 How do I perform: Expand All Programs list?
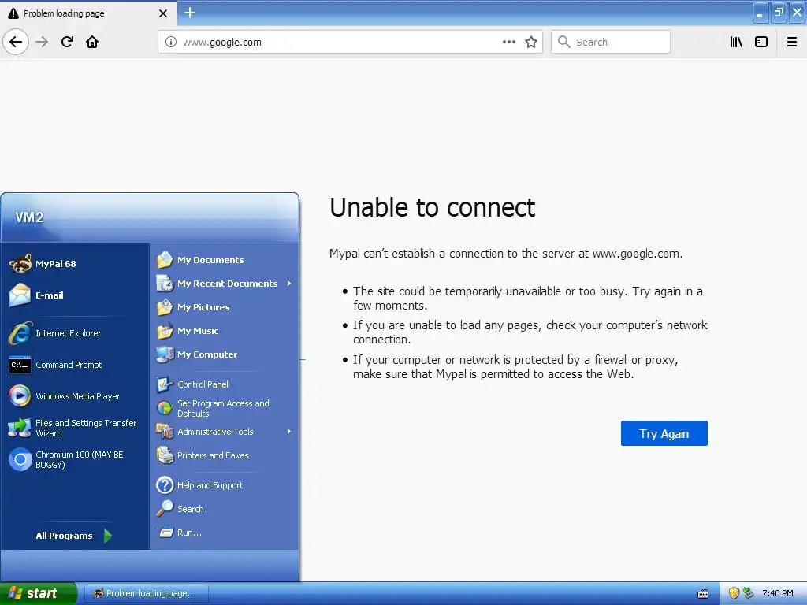click(x=73, y=536)
